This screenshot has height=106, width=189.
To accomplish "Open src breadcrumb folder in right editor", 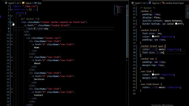I will (x=144, y=3).
